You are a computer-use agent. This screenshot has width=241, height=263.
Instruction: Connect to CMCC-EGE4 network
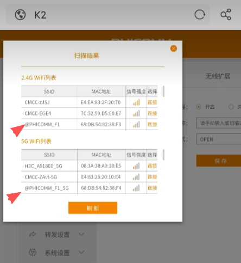(152, 113)
